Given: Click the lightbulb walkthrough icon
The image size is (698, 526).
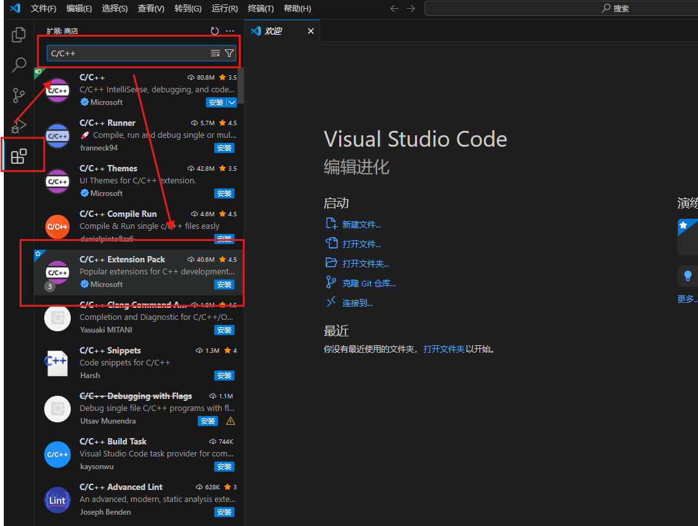Looking at the screenshot, I should (x=688, y=276).
